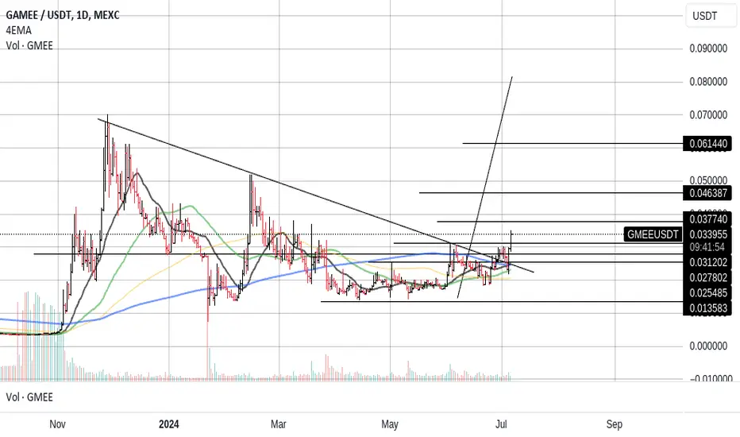Click the Nov label on time axis

coord(58,424)
